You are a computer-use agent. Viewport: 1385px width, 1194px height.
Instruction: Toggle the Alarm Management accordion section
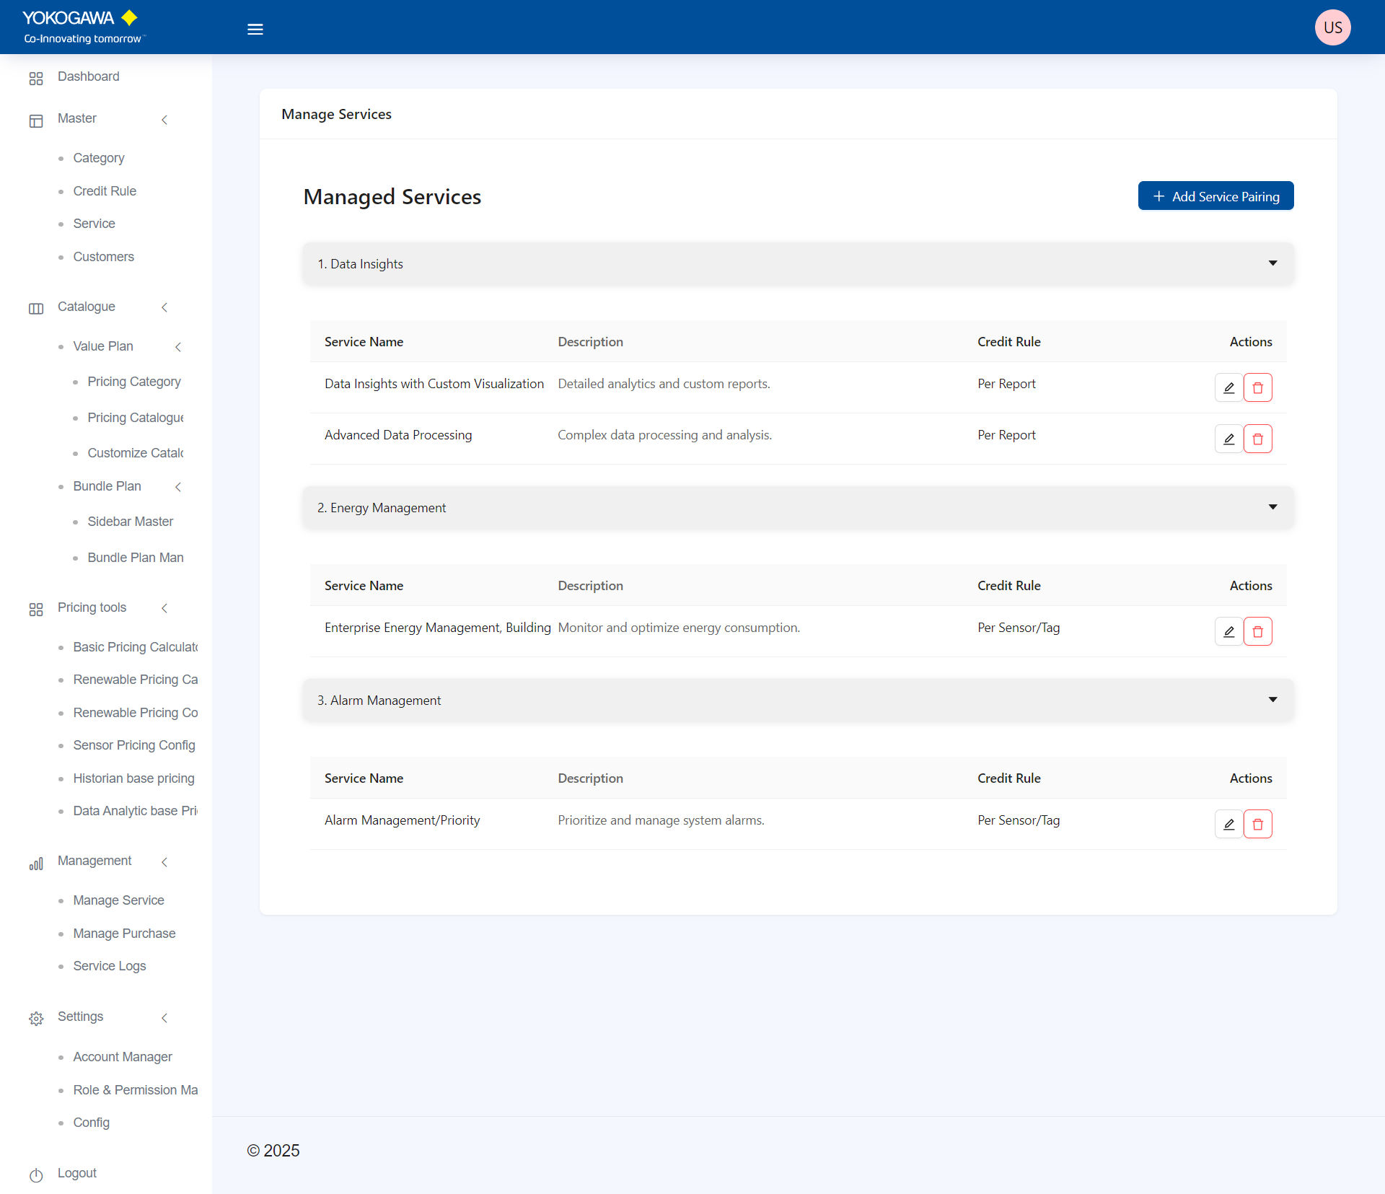[x=1272, y=700]
